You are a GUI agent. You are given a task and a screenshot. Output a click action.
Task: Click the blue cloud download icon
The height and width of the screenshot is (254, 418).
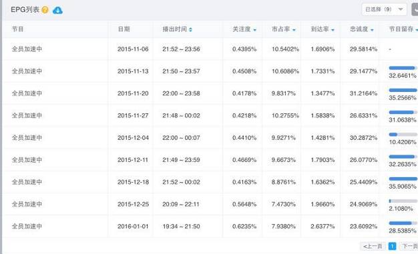(x=57, y=11)
